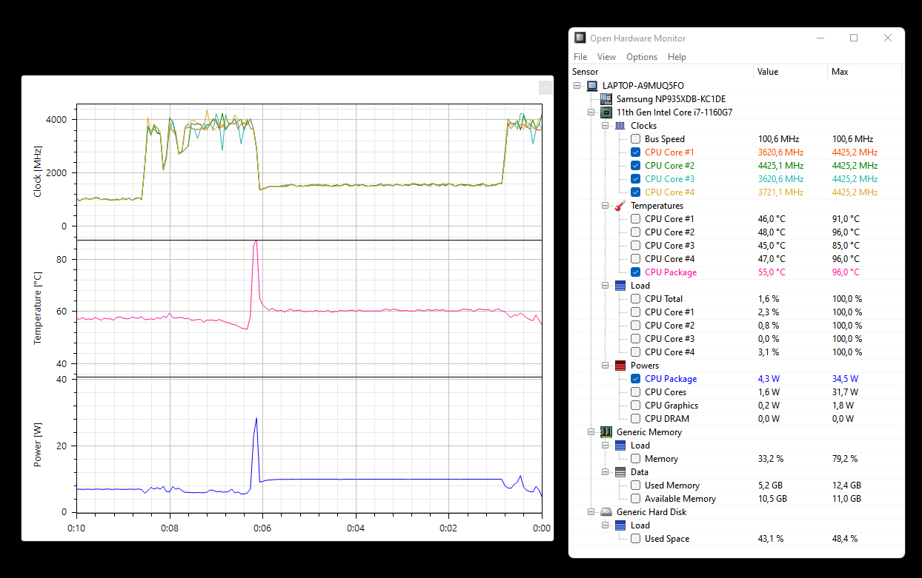Screen dimensions: 922x578
Task: Collapse the Clocks tree node
Action: click(606, 126)
